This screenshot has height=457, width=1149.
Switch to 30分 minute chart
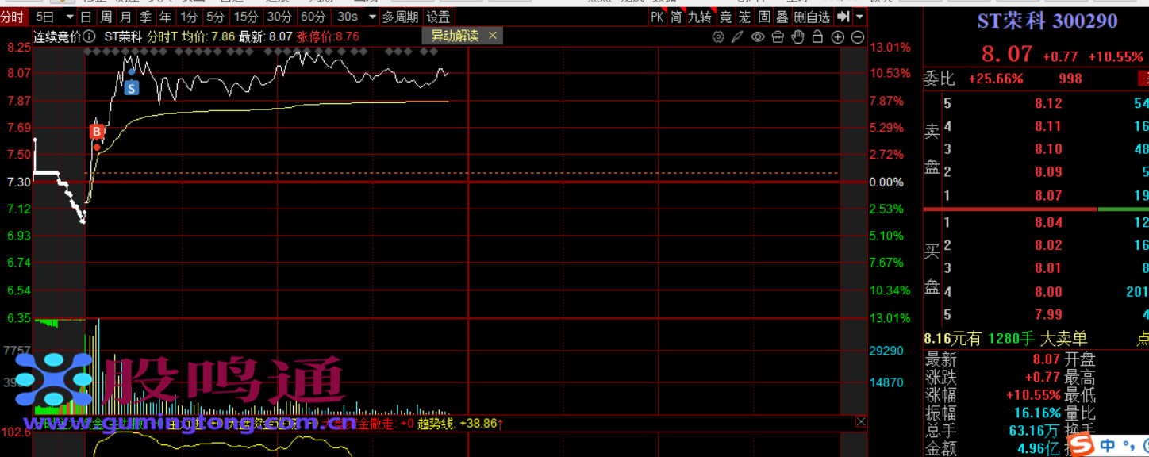279,17
